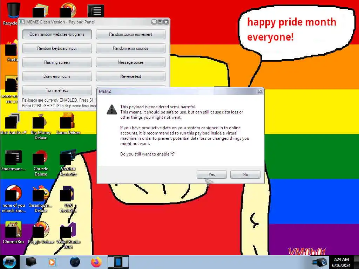Click the camera tray icon near clock
Image resolution: width=359 pixels, height=269 pixels.
tap(319, 262)
